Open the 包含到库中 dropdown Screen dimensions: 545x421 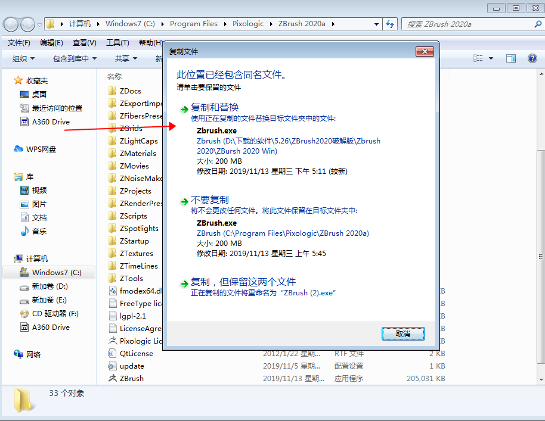[75, 59]
